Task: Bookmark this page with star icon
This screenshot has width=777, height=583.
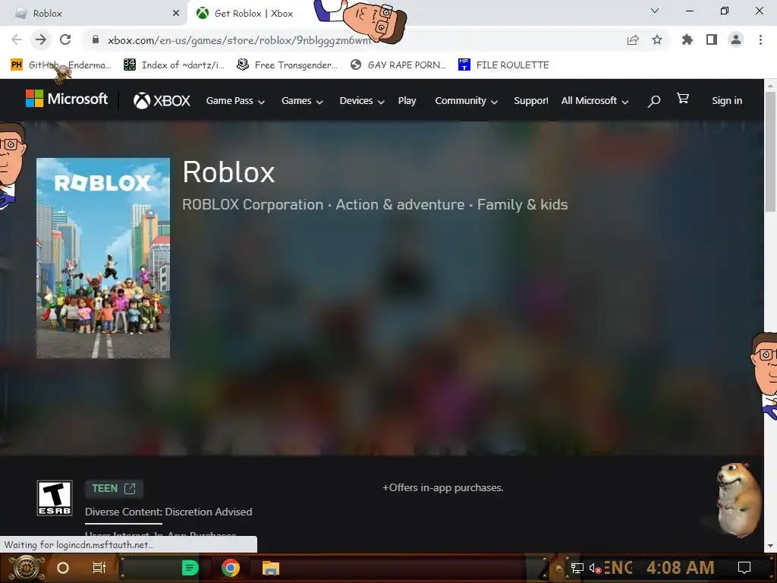Action: [x=657, y=39]
